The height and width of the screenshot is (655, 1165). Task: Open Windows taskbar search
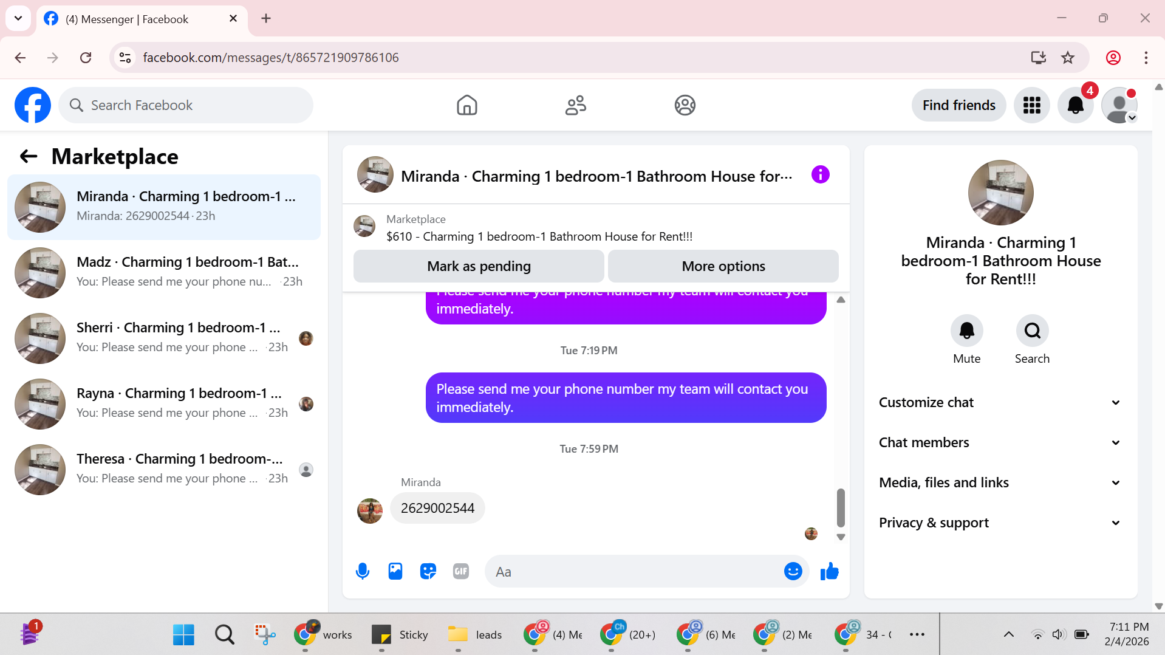(x=224, y=634)
